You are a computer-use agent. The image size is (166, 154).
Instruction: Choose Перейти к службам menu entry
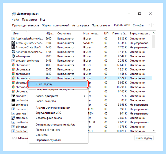click(48, 140)
